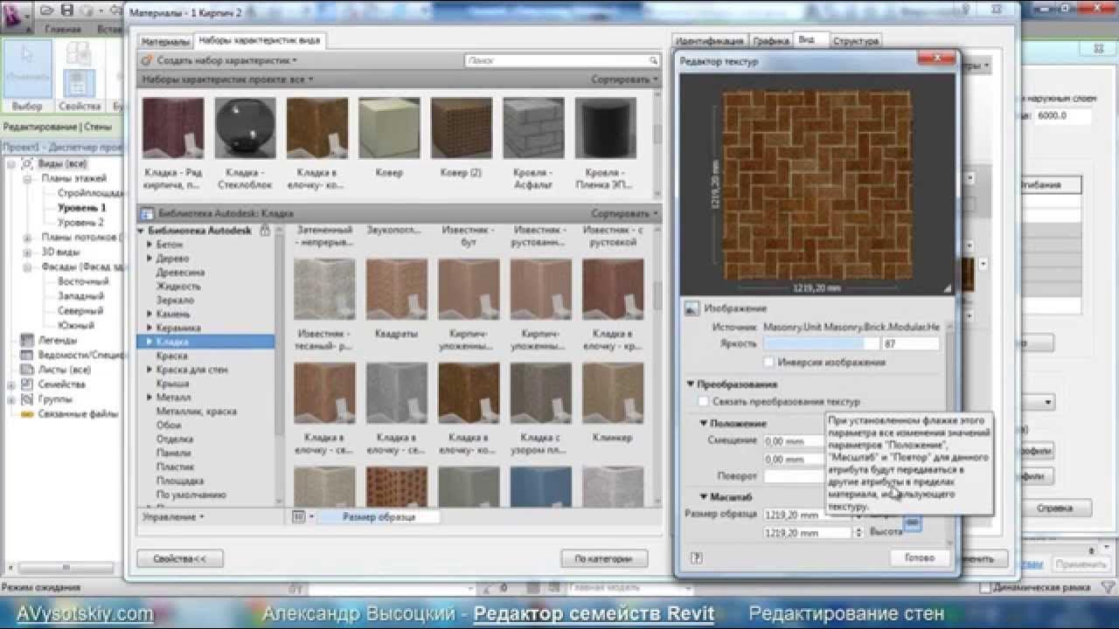The height and width of the screenshot is (629, 1119).
Task: Select Северный facade in project browser
Action: point(80,310)
